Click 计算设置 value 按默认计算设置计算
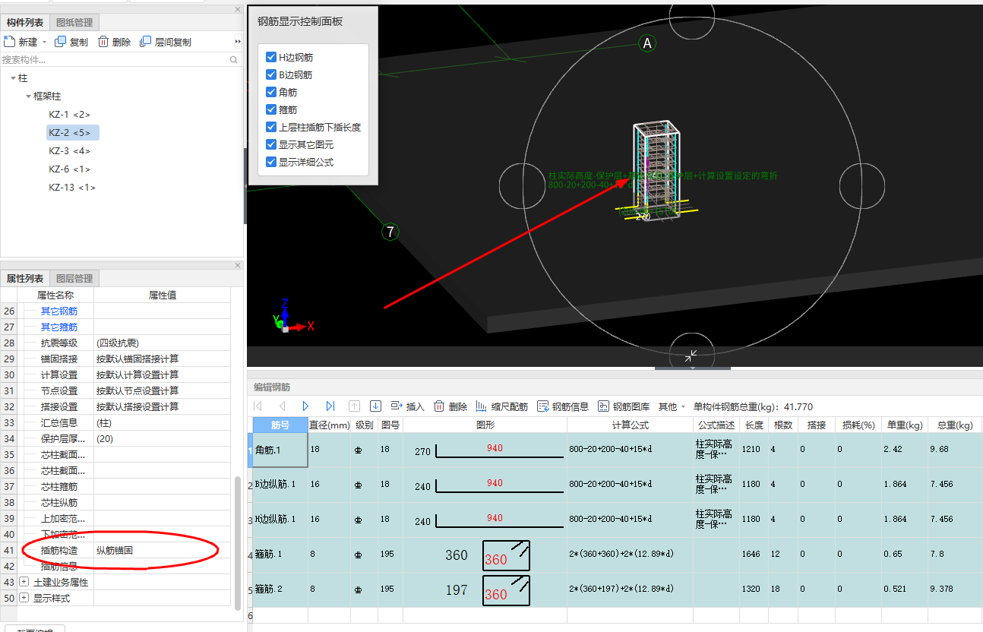The height and width of the screenshot is (632, 983). click(x=163, y=374)
